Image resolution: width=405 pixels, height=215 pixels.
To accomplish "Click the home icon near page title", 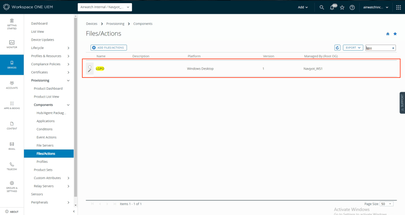I will pos(388,34).
